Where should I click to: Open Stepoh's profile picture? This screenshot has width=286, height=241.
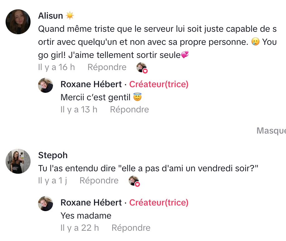(18, 161)
